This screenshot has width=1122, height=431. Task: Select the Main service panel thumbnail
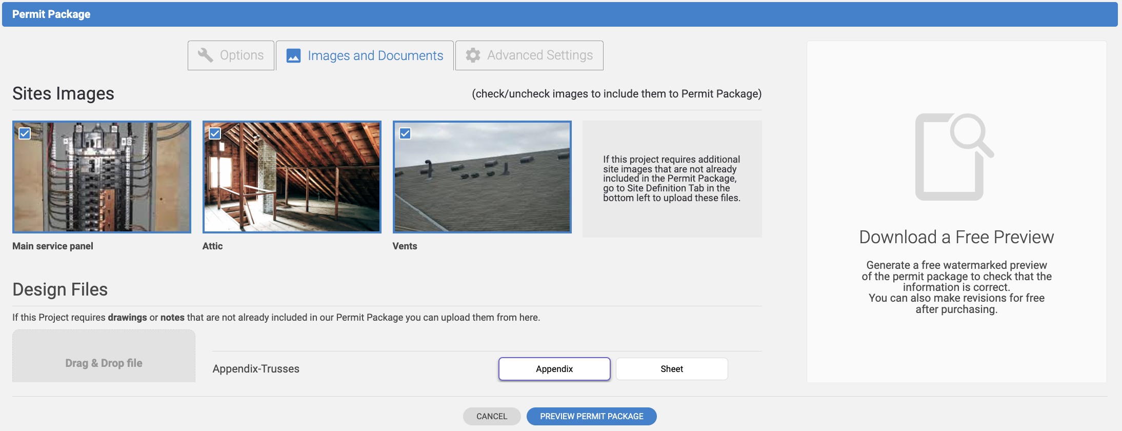click(x=102, y=177)
